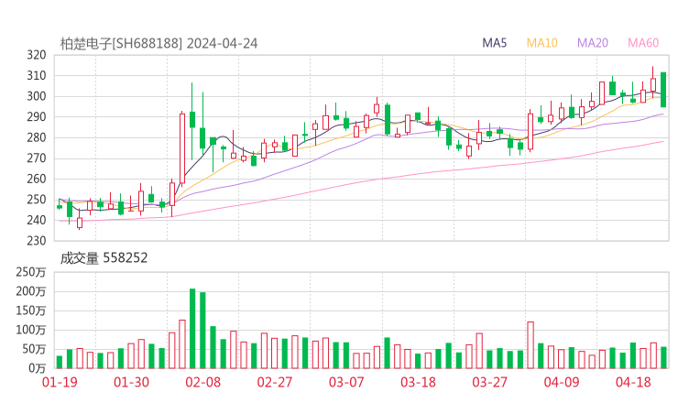678x403 pixels.
Task: Click the 250万 volume axis label
Action: point(31,272)
